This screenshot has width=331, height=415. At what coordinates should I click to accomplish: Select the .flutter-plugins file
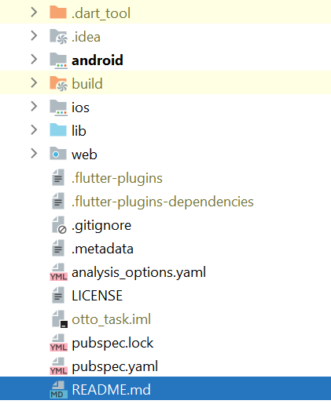pos(165,177)
